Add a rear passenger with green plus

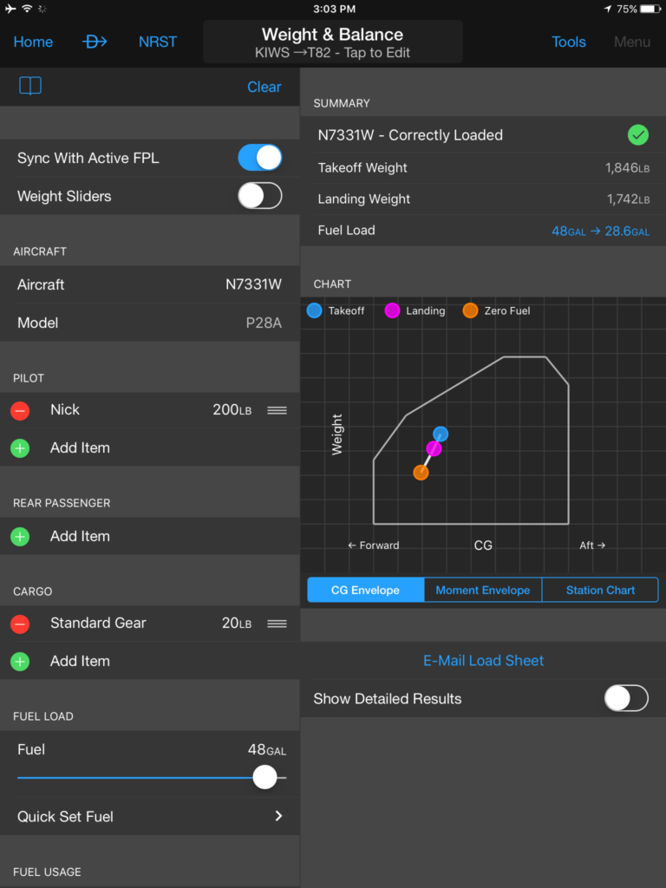20,536
